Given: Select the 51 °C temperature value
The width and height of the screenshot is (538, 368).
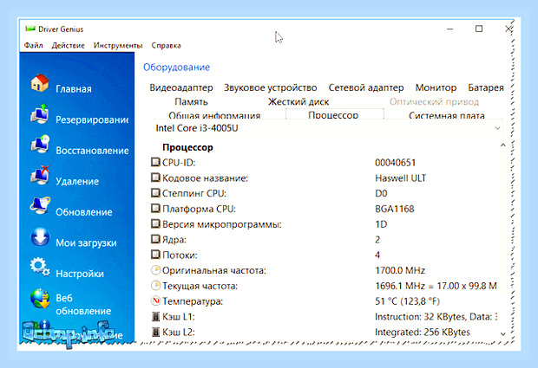Looking at the screenshot, I should tap(407, 301).
